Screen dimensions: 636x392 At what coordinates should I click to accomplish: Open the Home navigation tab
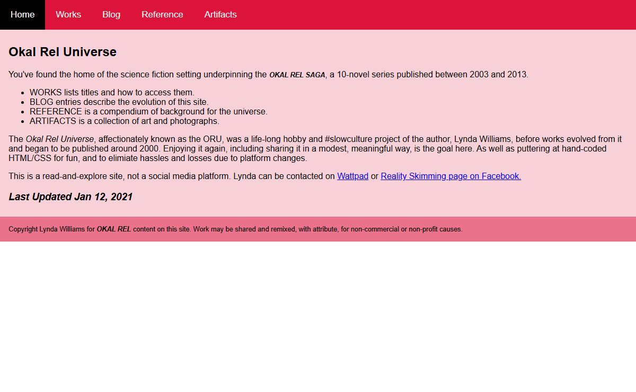pyautogui.click(x=22, y=15)
